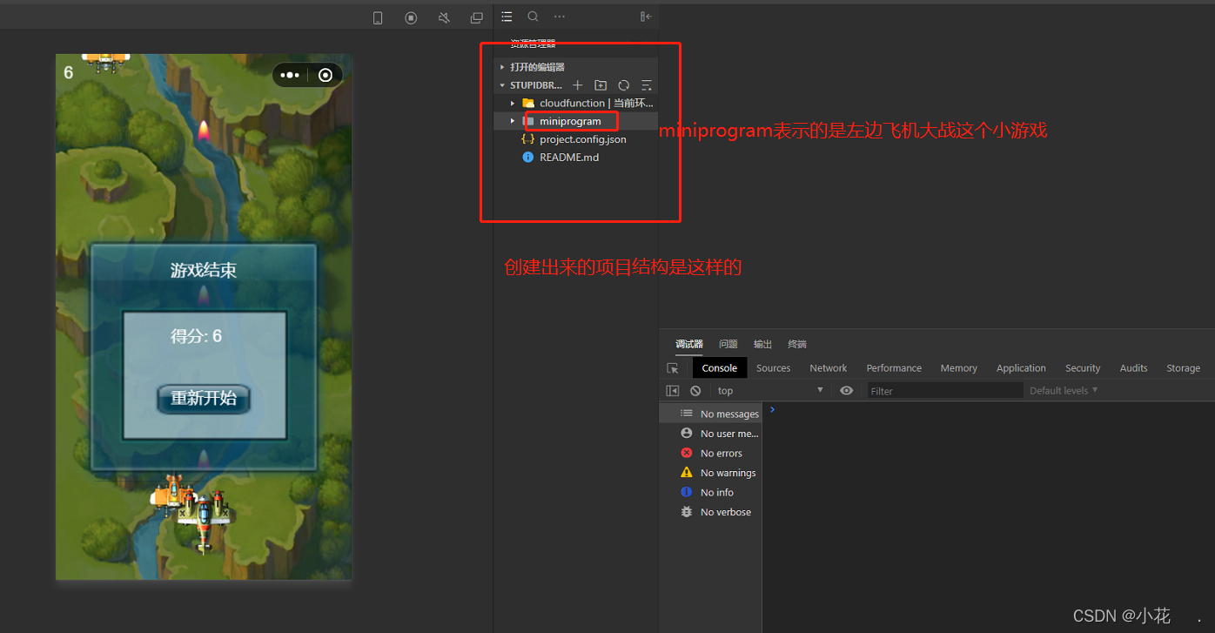
Task: Open the mini program capsule three-dots menu
Action: 290,75
